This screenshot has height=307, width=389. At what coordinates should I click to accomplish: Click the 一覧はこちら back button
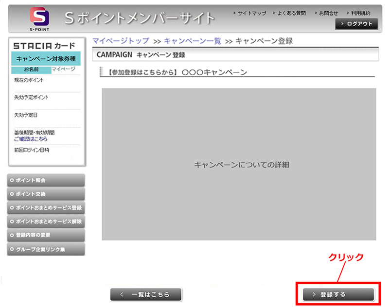pos(146,294)
